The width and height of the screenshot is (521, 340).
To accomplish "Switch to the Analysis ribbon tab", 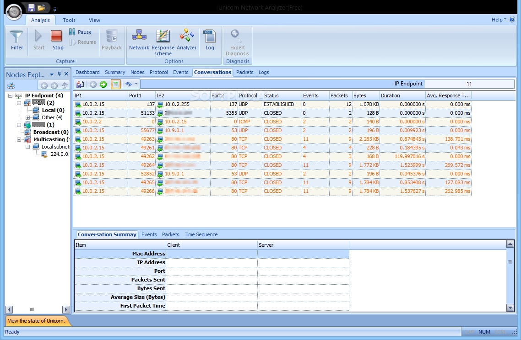I will 40,20.
